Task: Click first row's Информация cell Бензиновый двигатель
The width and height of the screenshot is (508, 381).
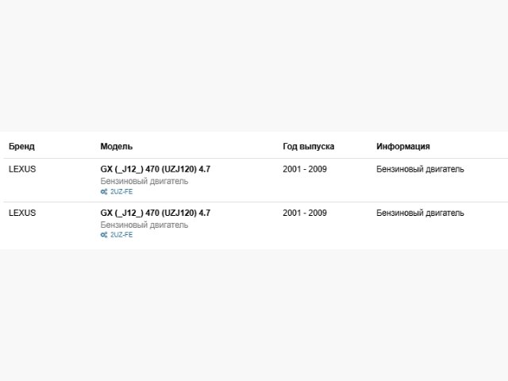Action: [x=421, y=169]
